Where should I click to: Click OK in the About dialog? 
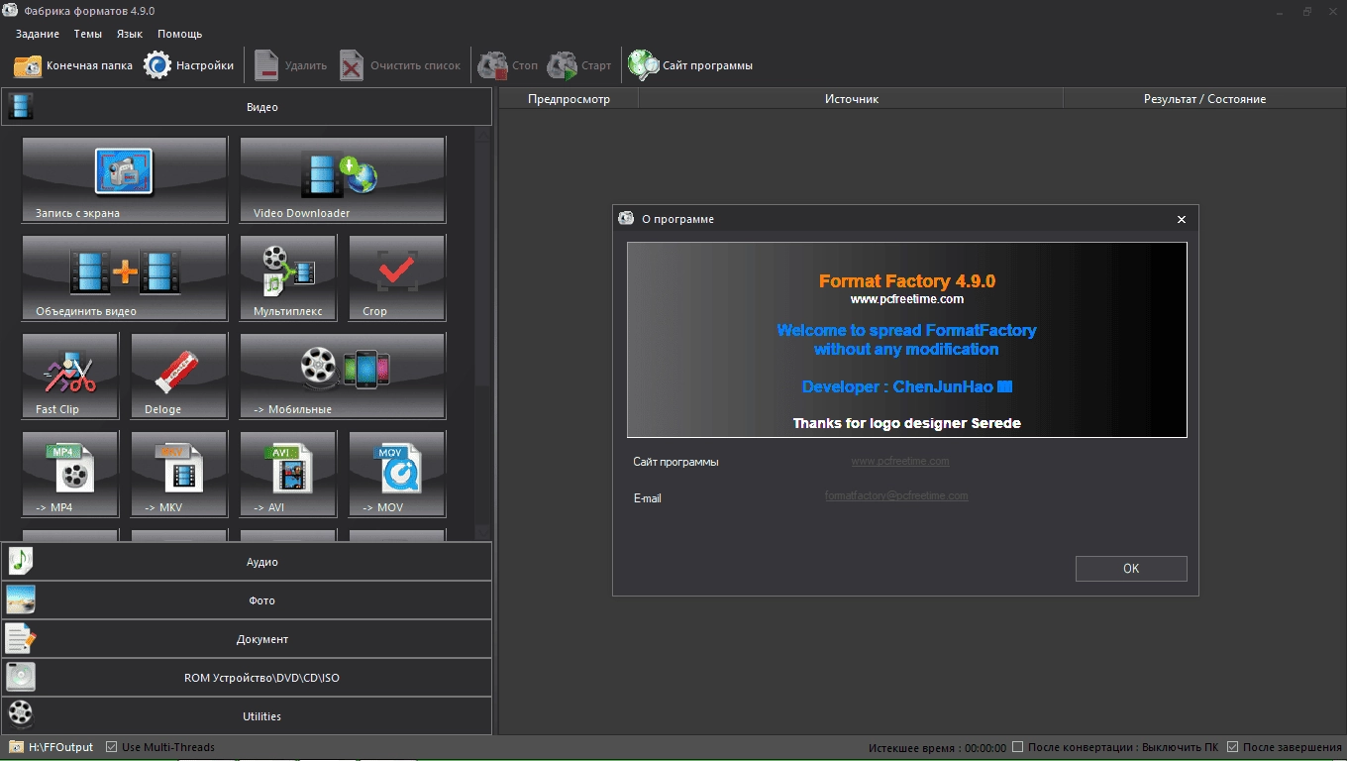(1131, 569)
